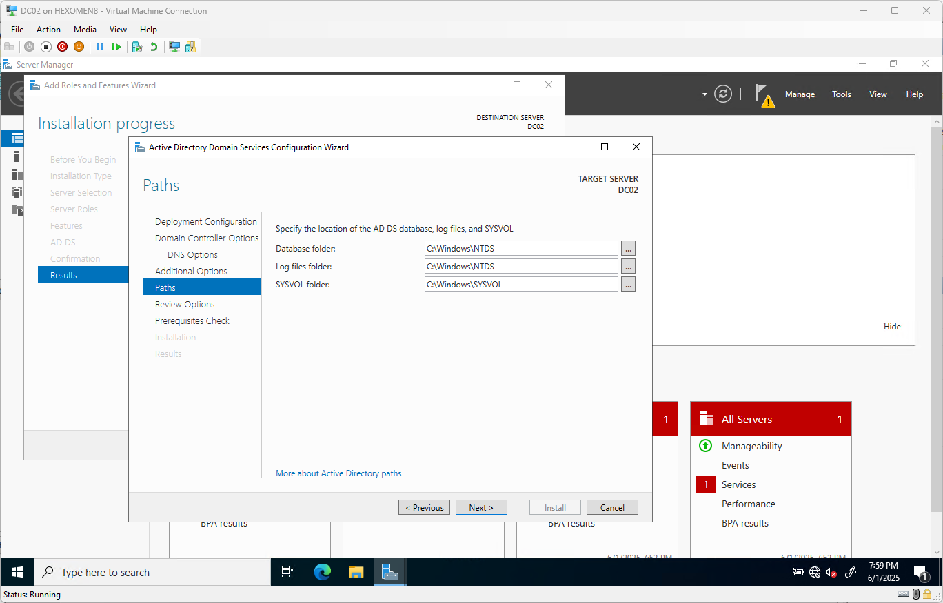
Task: Click the Ctrl+Alt+Del toolbar icon
Action: click(9, 47)
